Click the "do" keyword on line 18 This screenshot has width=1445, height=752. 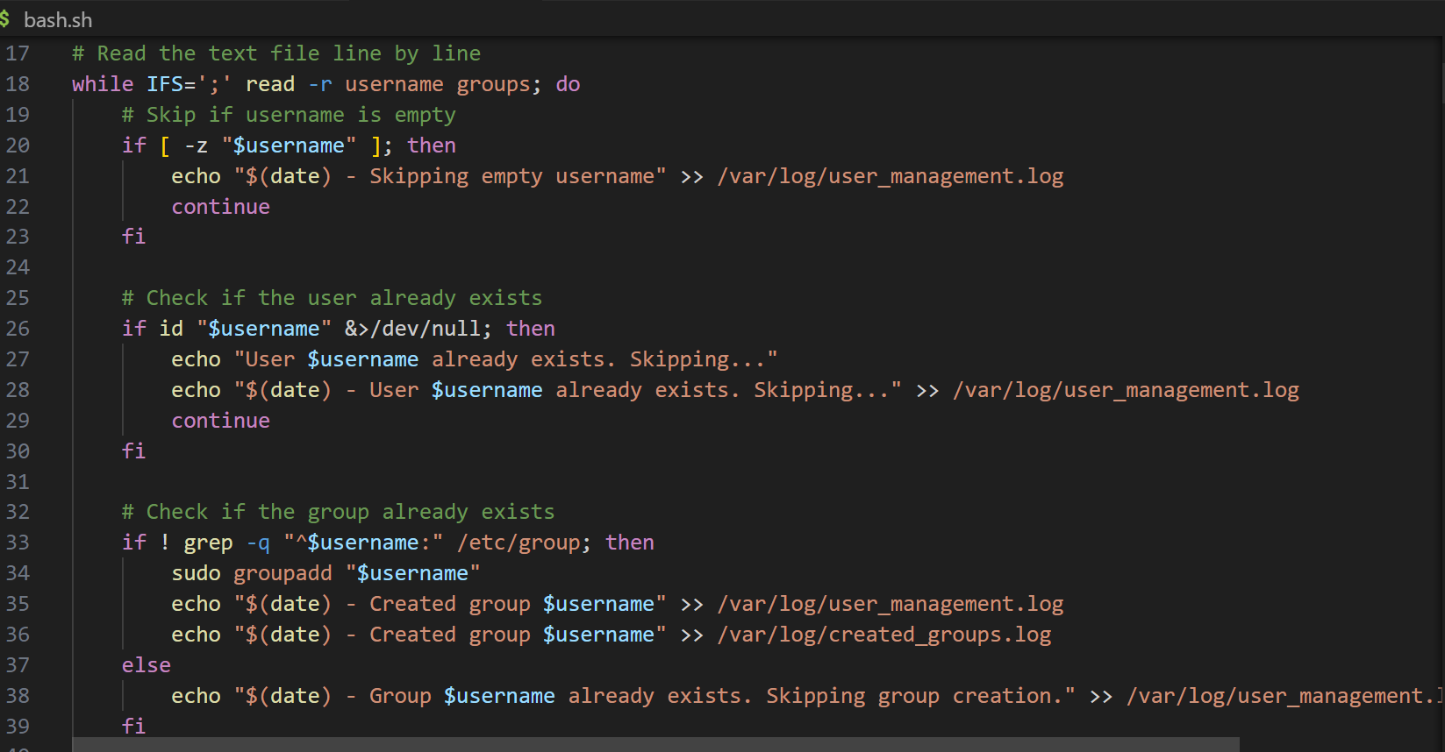point(568,84)
